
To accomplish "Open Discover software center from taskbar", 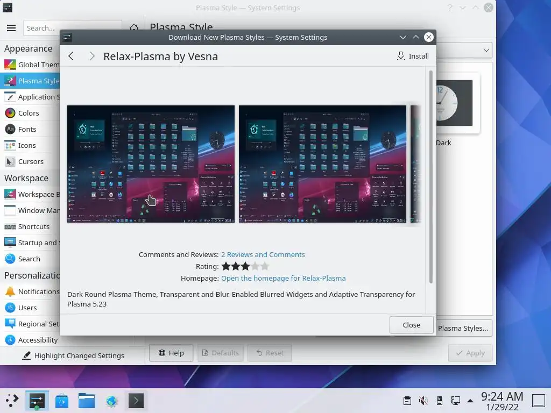I will [x=62, y=401].
